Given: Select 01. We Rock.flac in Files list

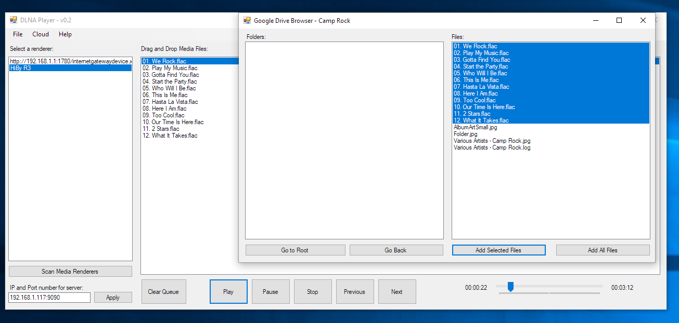Looking at the screenshot, I should click(551, 46).
